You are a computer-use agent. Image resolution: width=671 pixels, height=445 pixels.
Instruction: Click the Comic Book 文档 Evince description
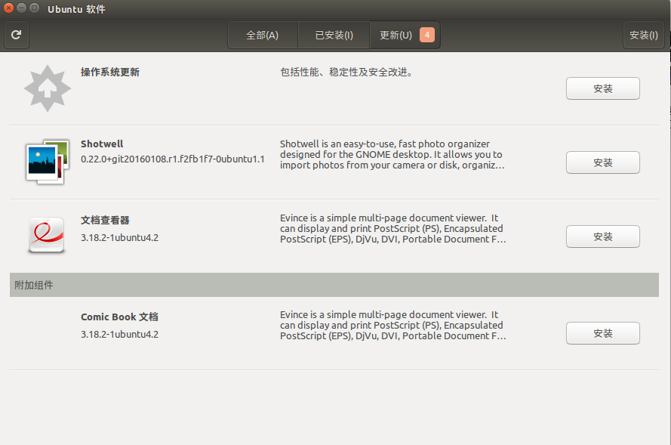[393, 326]
